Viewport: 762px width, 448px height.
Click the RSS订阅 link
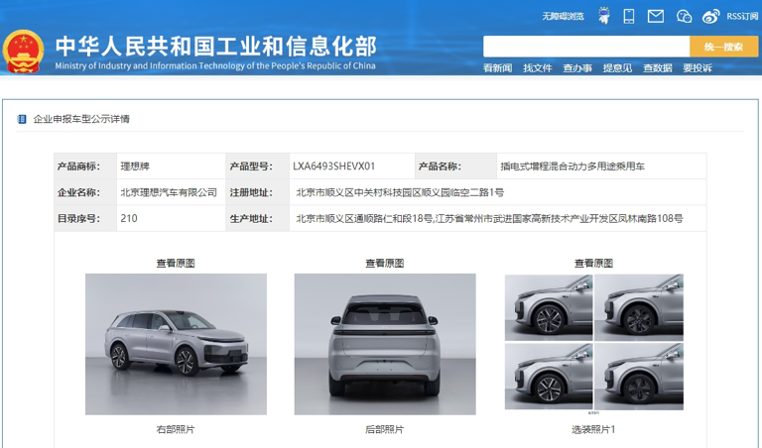click(x=742, y=16)
